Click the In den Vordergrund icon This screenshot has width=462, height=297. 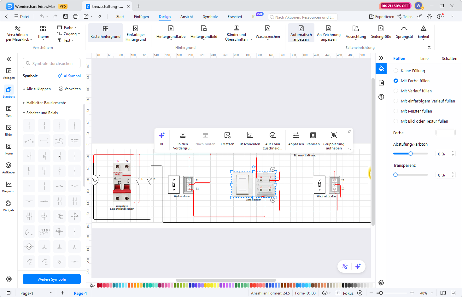(x=183, y=136)
